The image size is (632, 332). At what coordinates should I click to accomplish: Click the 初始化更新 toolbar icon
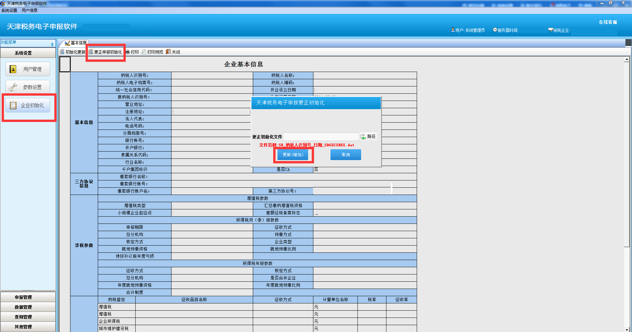(x=62, y=52)
